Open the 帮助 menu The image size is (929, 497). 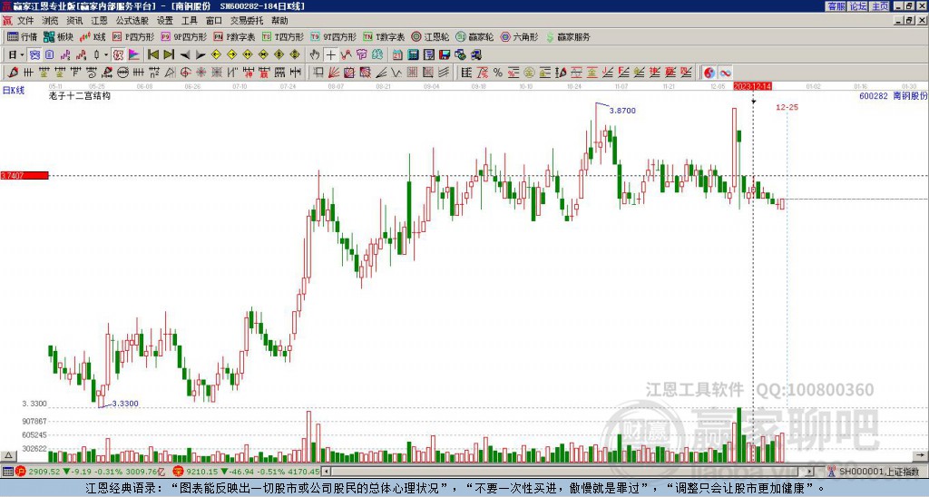coord(279,21)
